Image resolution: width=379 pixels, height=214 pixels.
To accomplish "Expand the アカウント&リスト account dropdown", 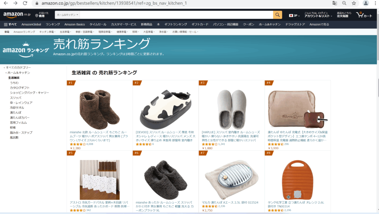I will click(x=318, y=15).
